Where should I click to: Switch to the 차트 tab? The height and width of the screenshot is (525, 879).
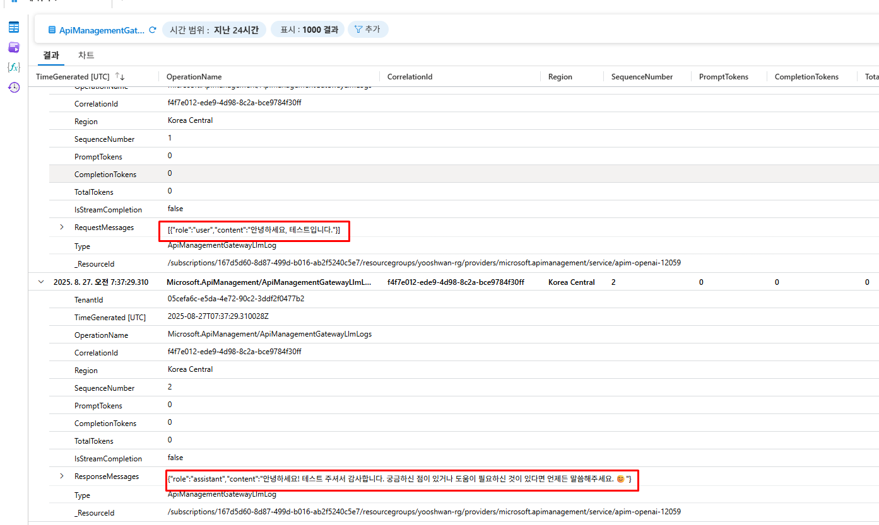click(x=86, y=55)
